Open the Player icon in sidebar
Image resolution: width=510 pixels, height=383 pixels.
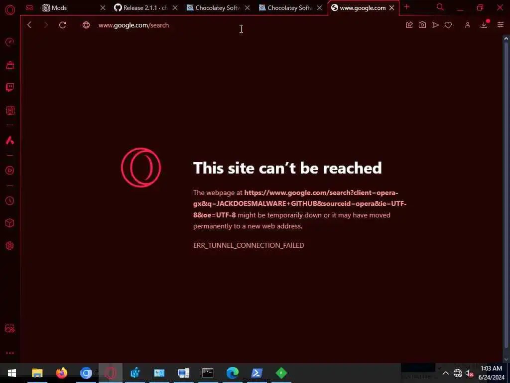click(10, 171)
